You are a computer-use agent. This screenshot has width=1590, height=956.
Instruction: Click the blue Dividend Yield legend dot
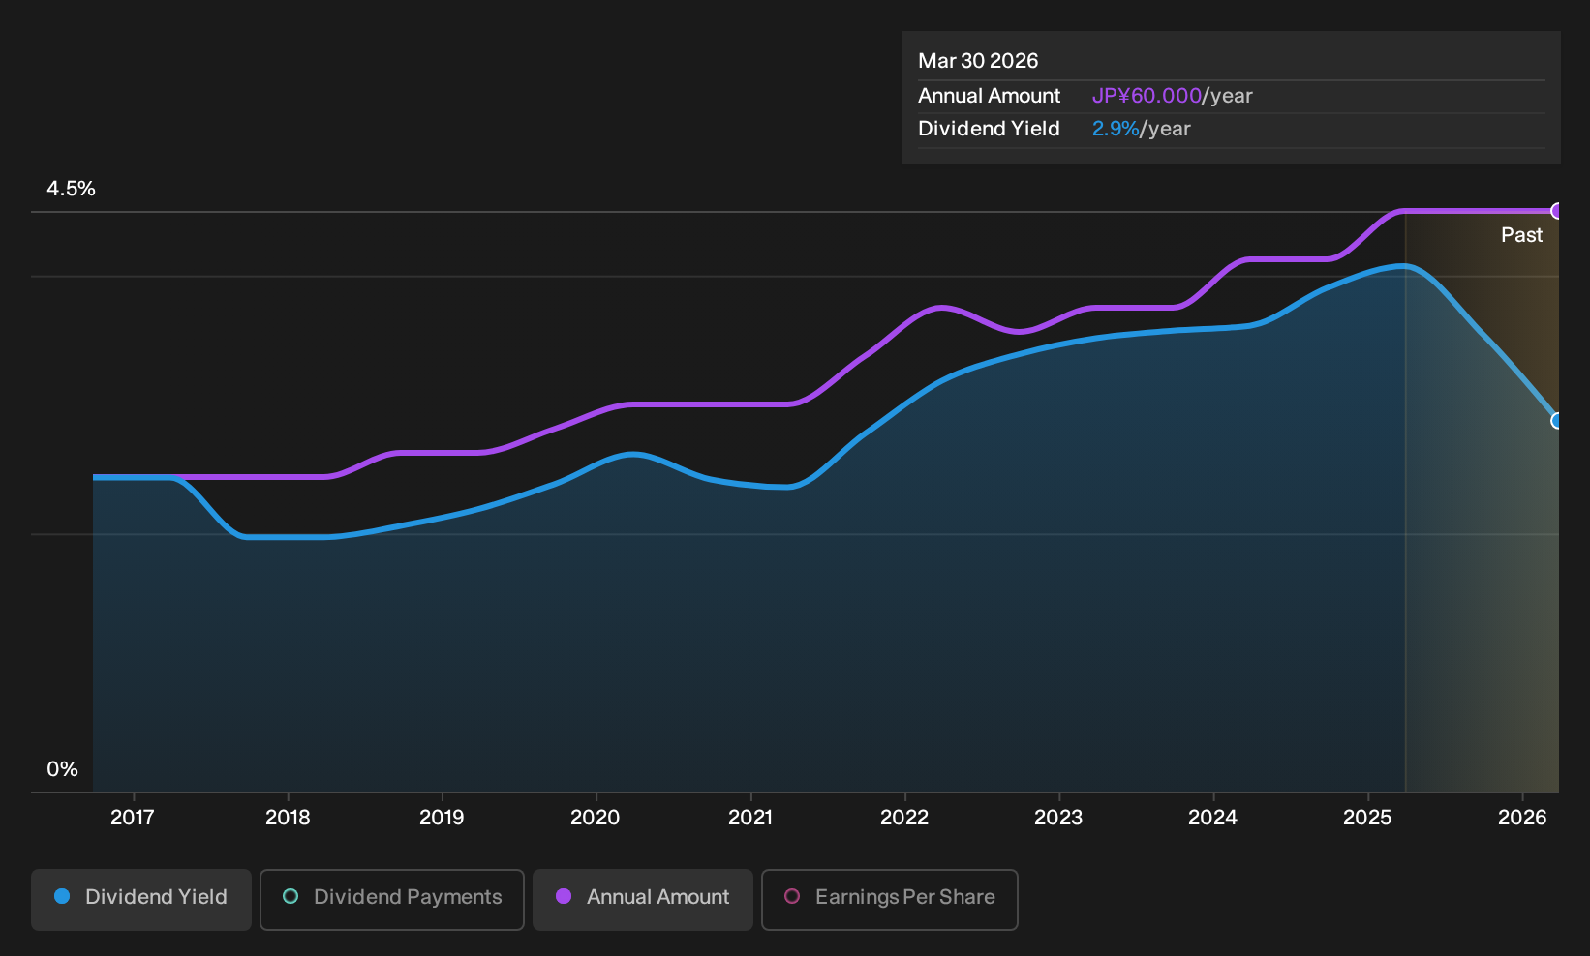click(x=62, y=896)
